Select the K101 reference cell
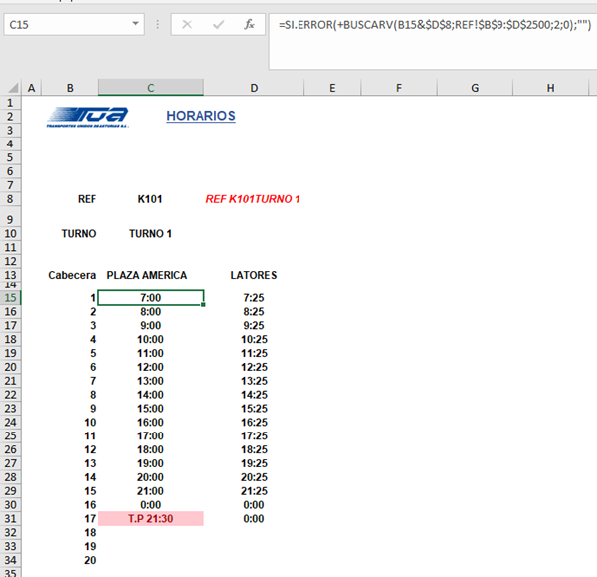Image resolution: width=597 pixels, height=577 pixels. point(150,199)
